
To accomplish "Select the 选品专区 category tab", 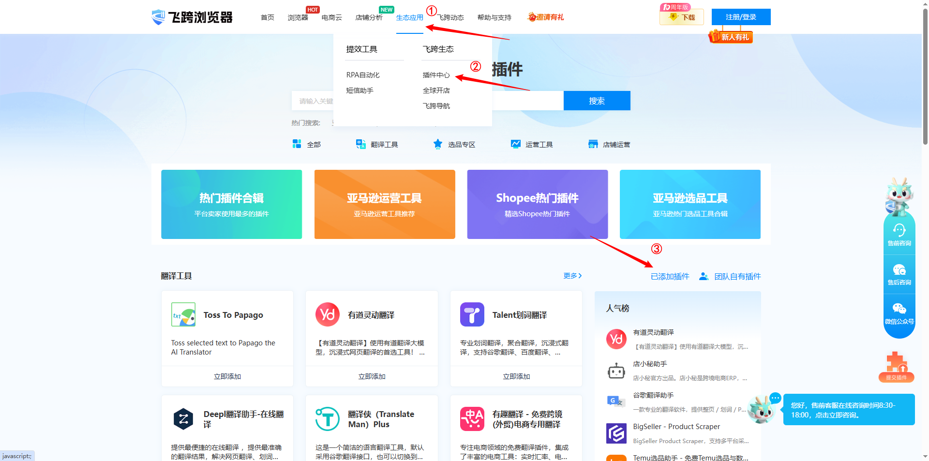I will click(x=454, y=144).
